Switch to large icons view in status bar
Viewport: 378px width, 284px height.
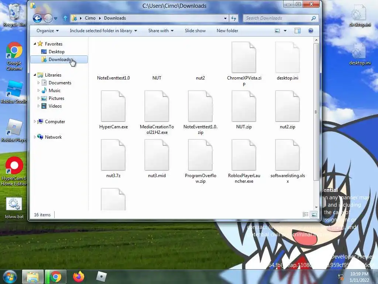pyautogui.click(x=314, y=214)
